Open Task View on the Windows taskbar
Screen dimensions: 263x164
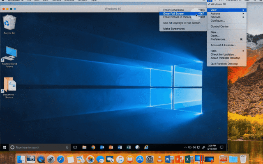(x=75, y=148)
